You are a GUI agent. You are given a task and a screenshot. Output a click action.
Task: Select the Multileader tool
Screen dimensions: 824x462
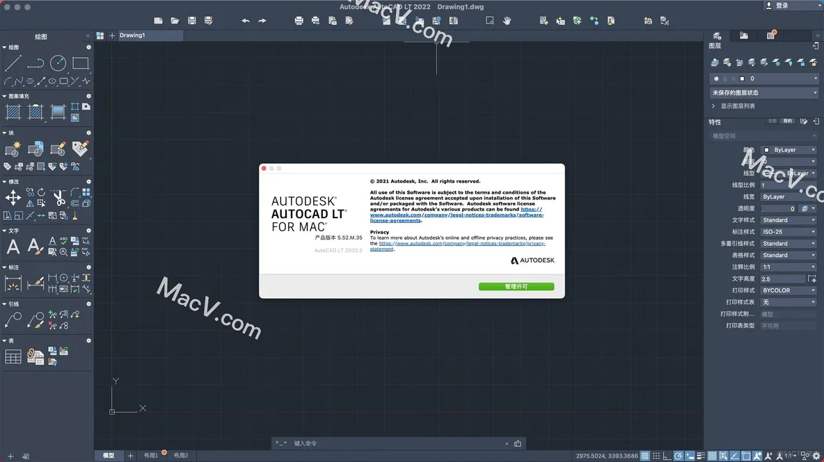coord(13,320)
